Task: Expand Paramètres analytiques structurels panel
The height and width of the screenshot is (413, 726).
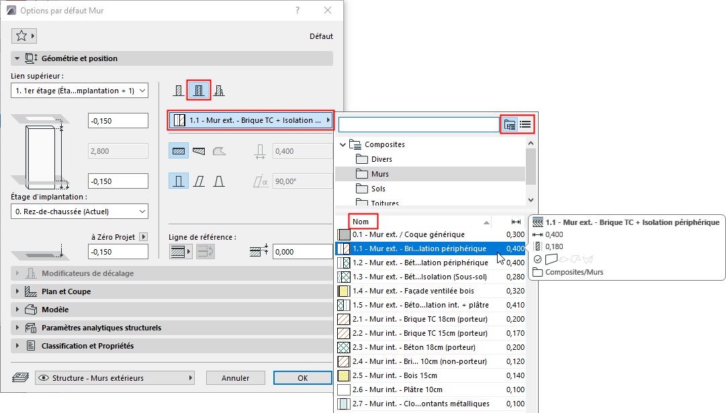Action: pos(17,327)
